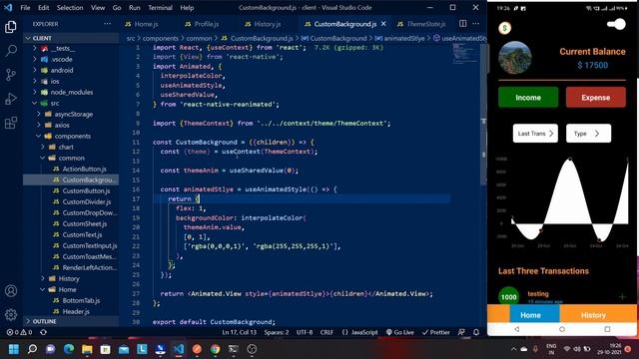Image resolution: width=639 pixels, height=359 pixels.
Task: Close the CustomBackground.js tab
Action: (383, 24)
